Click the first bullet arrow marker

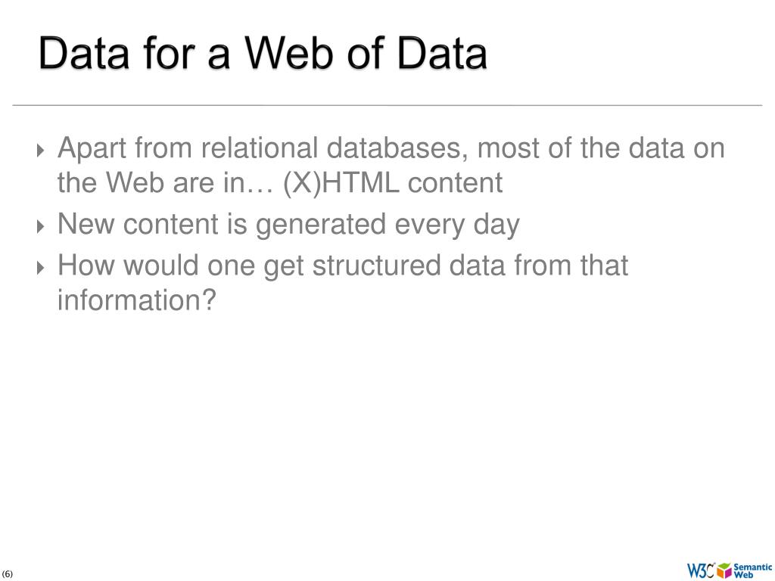click(41, 150)
